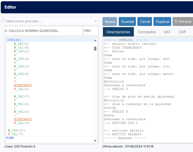Go to the CAP tab
Screen dimensions: 193x152
click(x=182, y=32)
